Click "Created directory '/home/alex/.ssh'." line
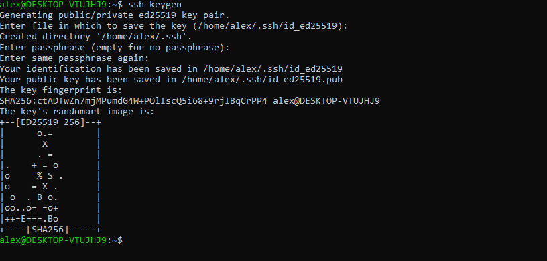547x261 pixels. pyautogui.click(x=96, y=37)
